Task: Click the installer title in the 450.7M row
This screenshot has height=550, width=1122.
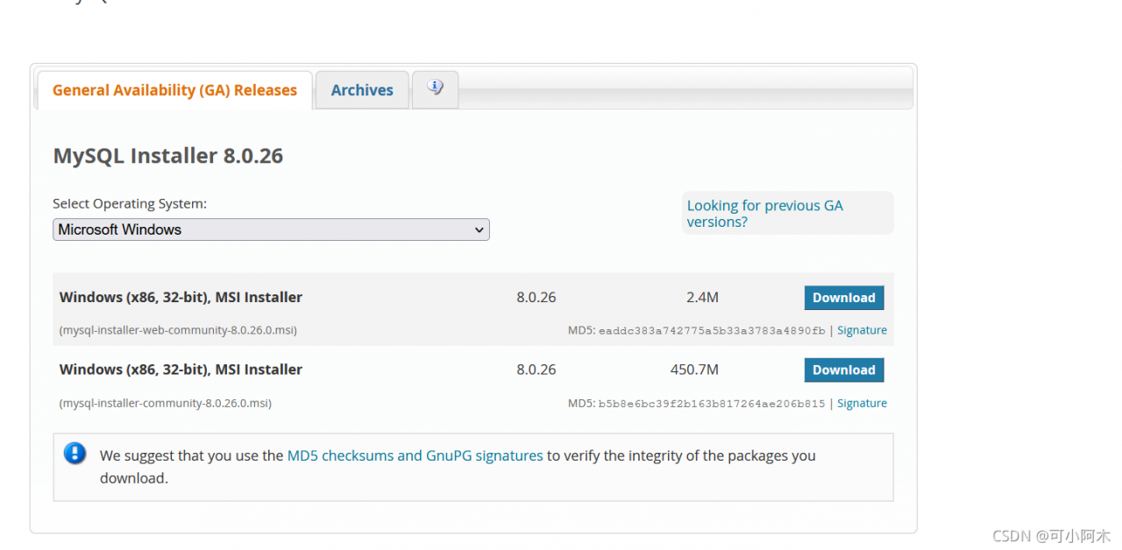Action: pos(181,370)
